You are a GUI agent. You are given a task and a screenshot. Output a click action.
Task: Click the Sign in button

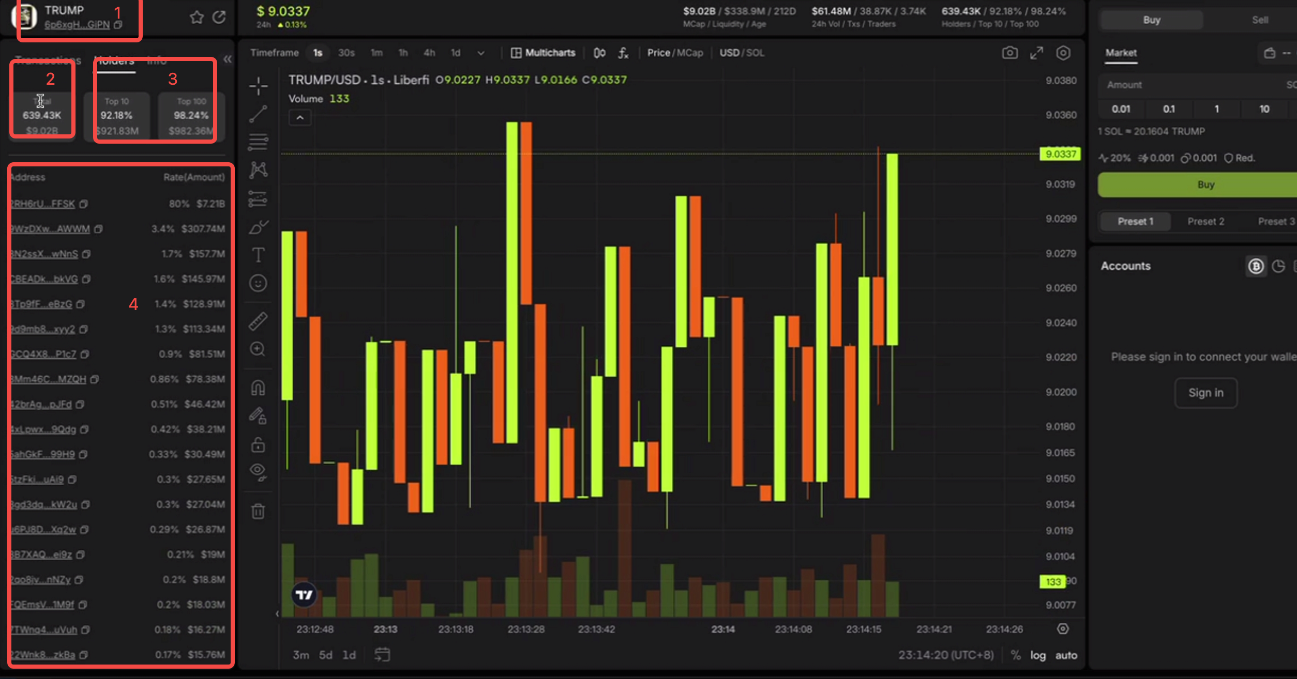(x=1205, y=393)
